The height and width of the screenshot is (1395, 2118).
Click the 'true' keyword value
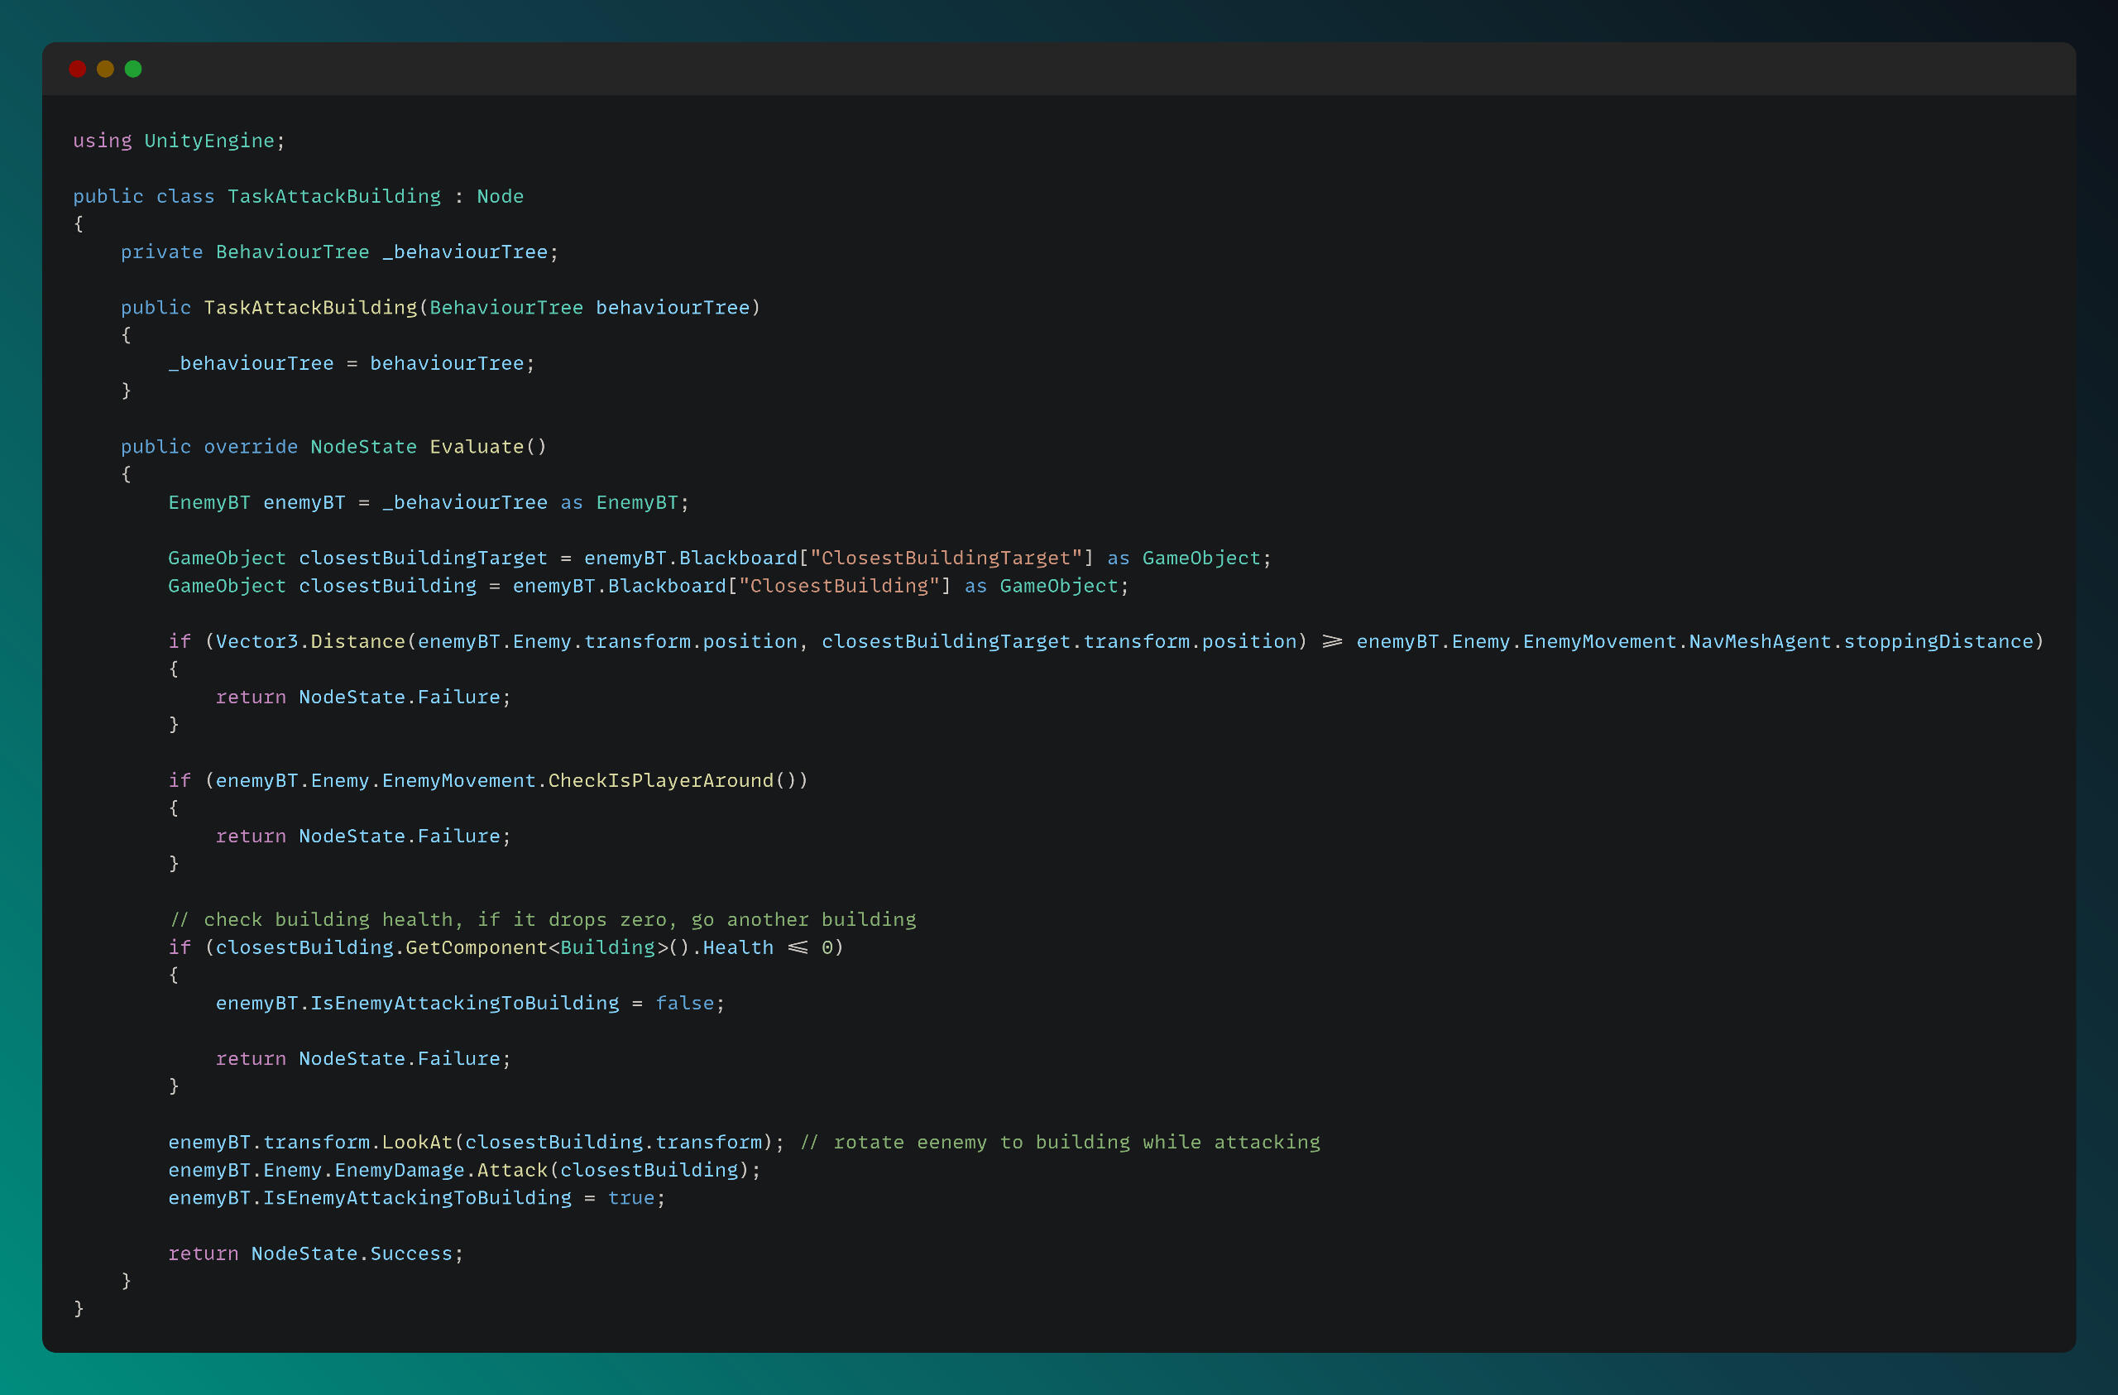(631, 1197)
